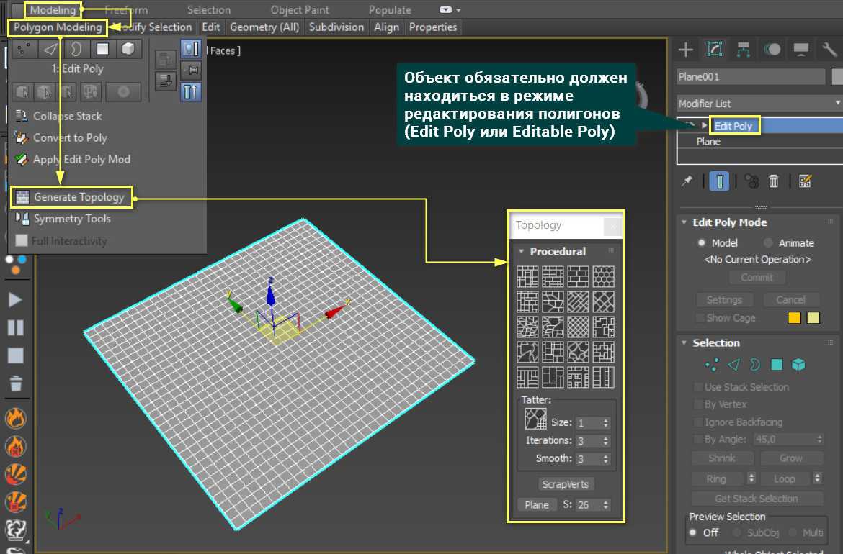The height and width of the screenshot is (554, 843).
Task: Check the Use Stack Selection option
Action: [x=697, y=386]
